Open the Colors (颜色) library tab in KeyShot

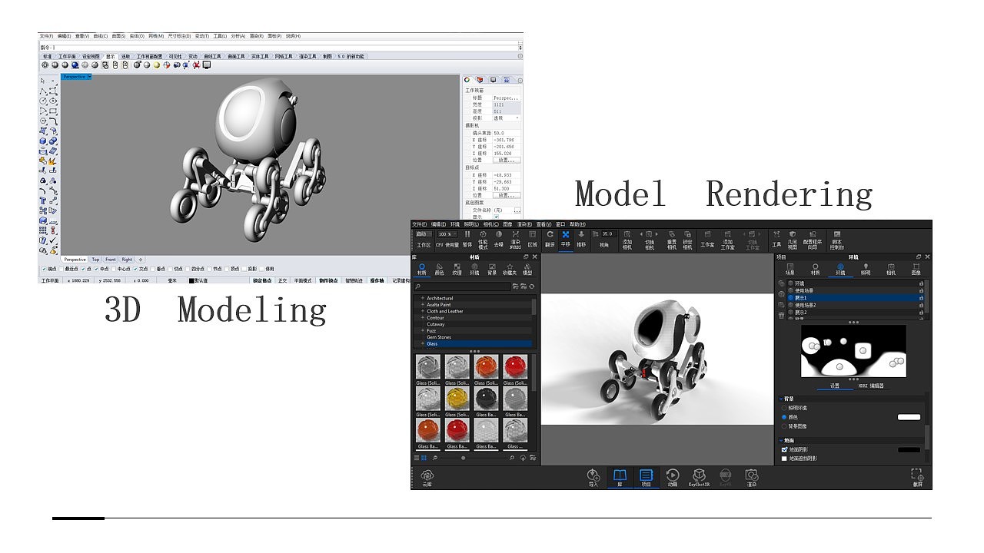point(440,270)
